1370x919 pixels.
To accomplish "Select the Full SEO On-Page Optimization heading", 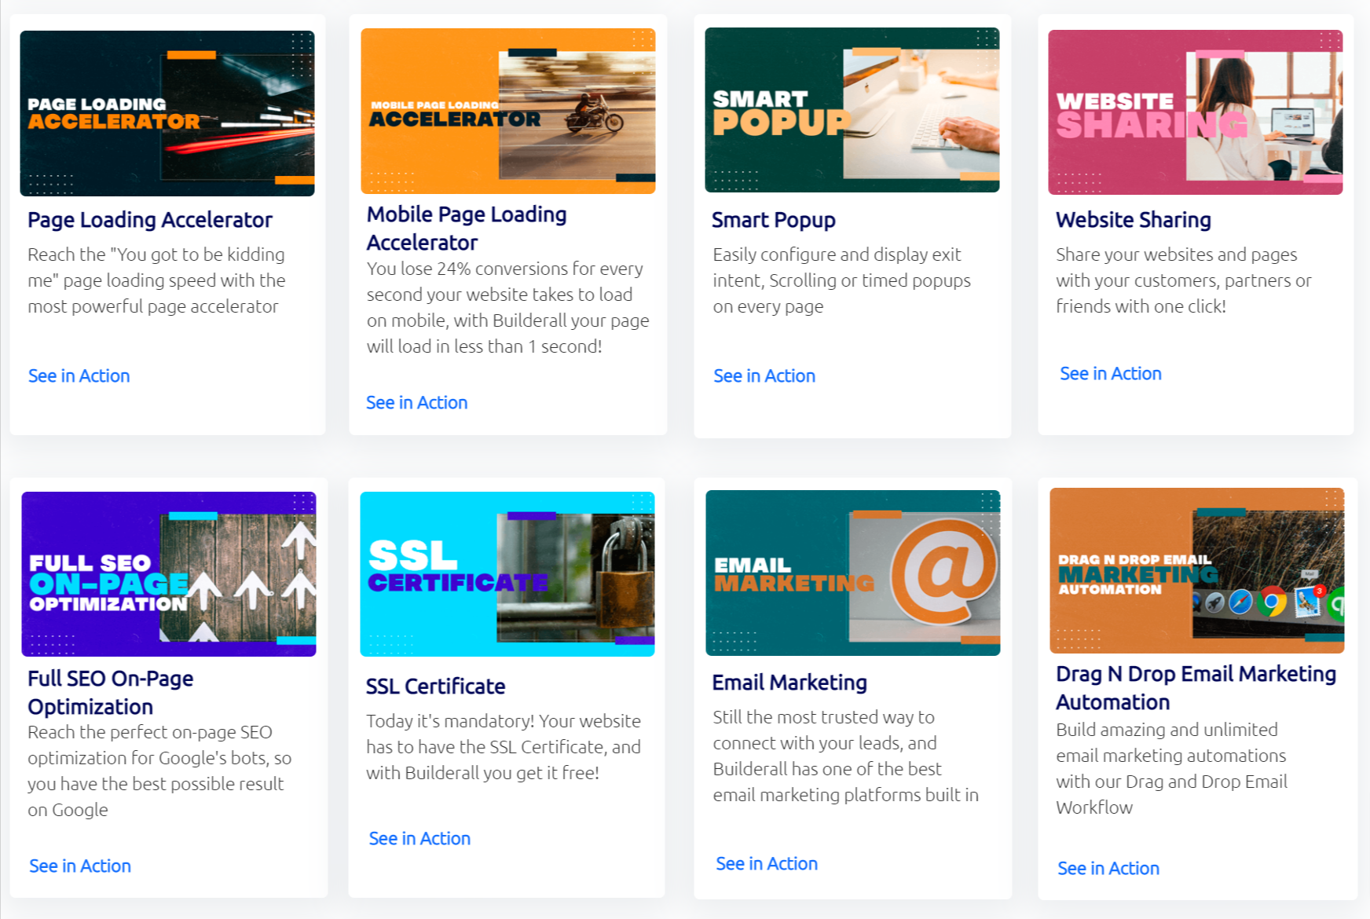I will 111,693.
